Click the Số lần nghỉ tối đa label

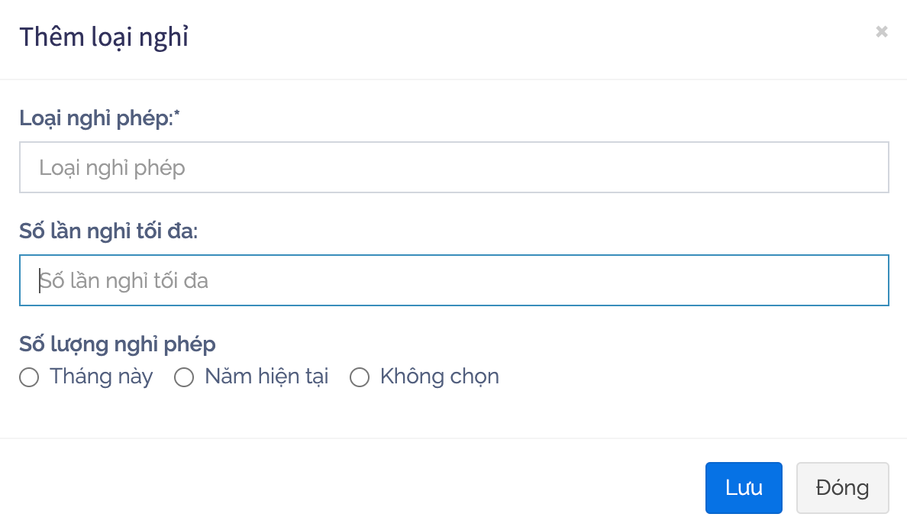pos(108,231)
